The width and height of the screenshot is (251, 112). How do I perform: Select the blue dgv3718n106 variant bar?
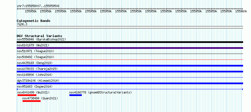130,83
